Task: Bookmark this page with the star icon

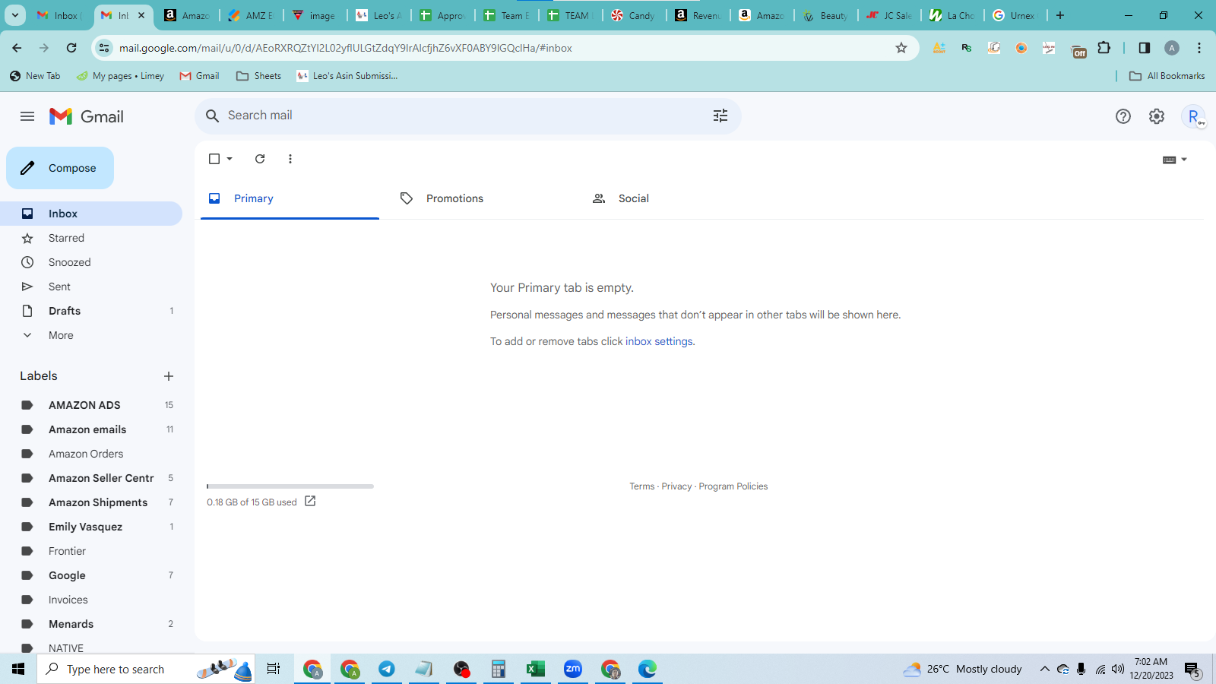Action: 901,48
